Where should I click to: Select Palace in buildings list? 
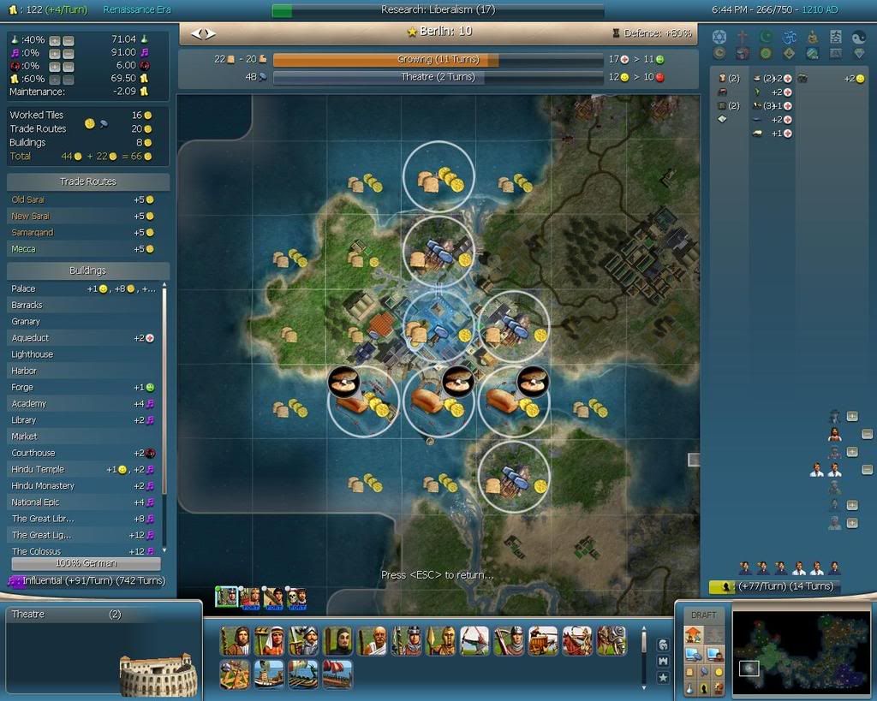pyautogui.click(x=84, y=289)
